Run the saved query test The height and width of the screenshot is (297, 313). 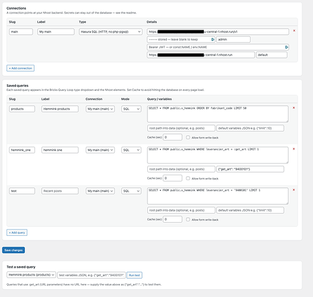coord(134,275)
